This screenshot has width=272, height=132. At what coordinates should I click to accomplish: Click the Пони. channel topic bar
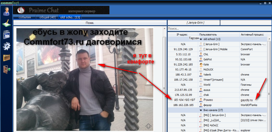click(90, 23)
